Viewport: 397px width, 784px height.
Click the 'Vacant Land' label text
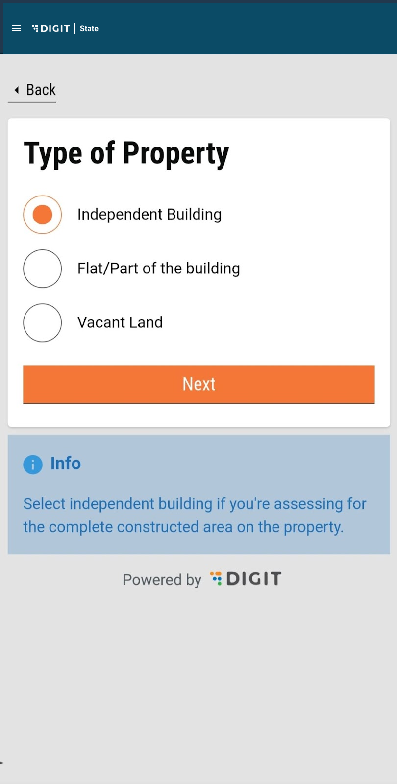point(120,322)
